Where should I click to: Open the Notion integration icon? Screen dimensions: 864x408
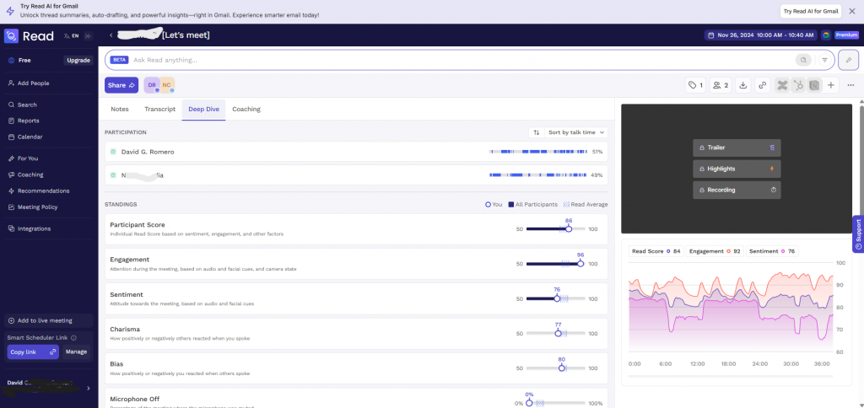[x=814, y=85]
